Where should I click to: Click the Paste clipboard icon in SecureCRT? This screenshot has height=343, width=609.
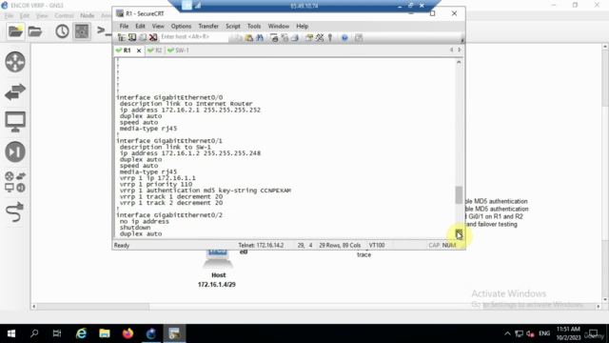[x=249, y=37]
